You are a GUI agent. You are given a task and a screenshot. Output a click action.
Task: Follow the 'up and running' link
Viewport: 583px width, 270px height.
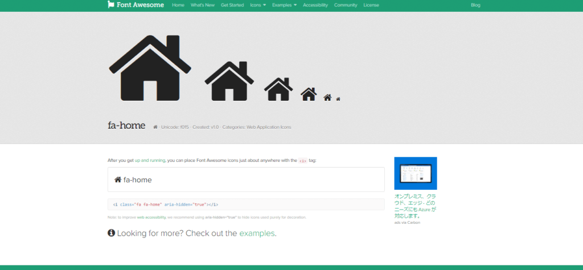click(x=150, y=161)
